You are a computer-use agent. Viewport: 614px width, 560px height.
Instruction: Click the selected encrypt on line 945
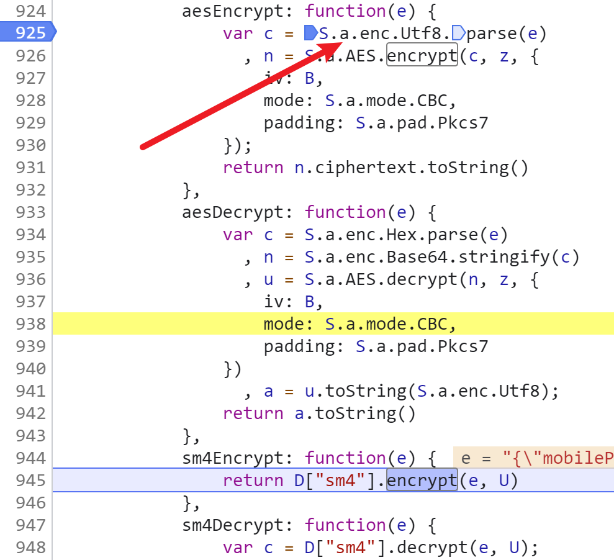click(422, 480)
